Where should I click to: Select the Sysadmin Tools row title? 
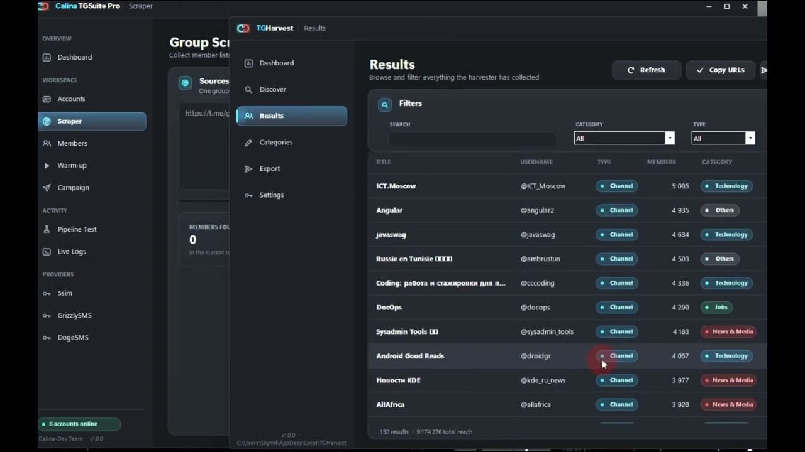point(407,331)
